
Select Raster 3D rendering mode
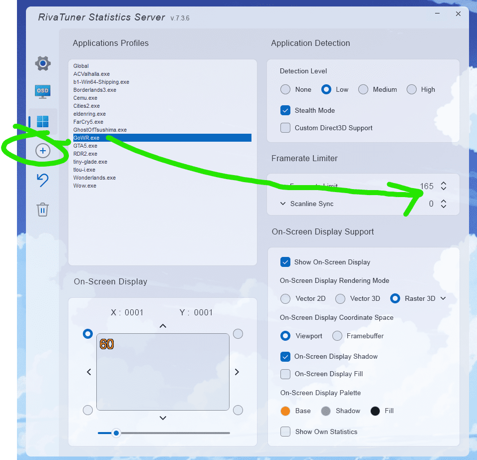[x=395, y=298]
